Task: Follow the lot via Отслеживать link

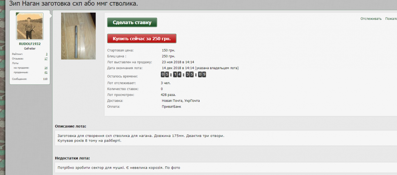Action: [371, 19]
